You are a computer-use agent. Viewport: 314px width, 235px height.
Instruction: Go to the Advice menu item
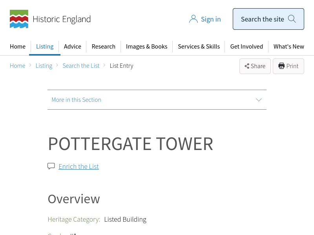[x=73, y=47]
